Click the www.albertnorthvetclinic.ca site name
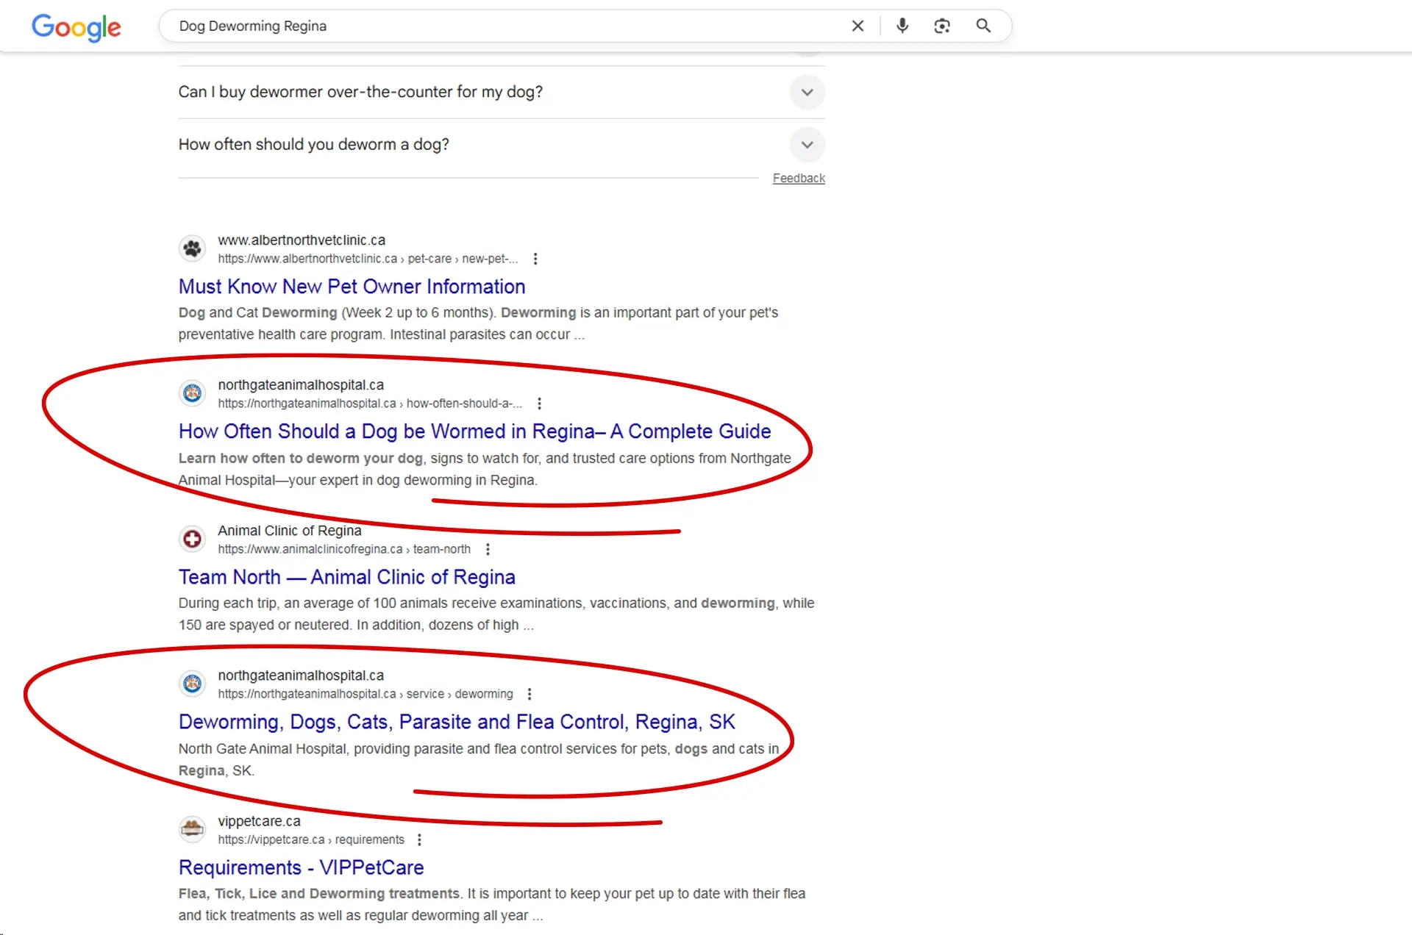The image size is (1412, 935). click(x=302, y=240)
